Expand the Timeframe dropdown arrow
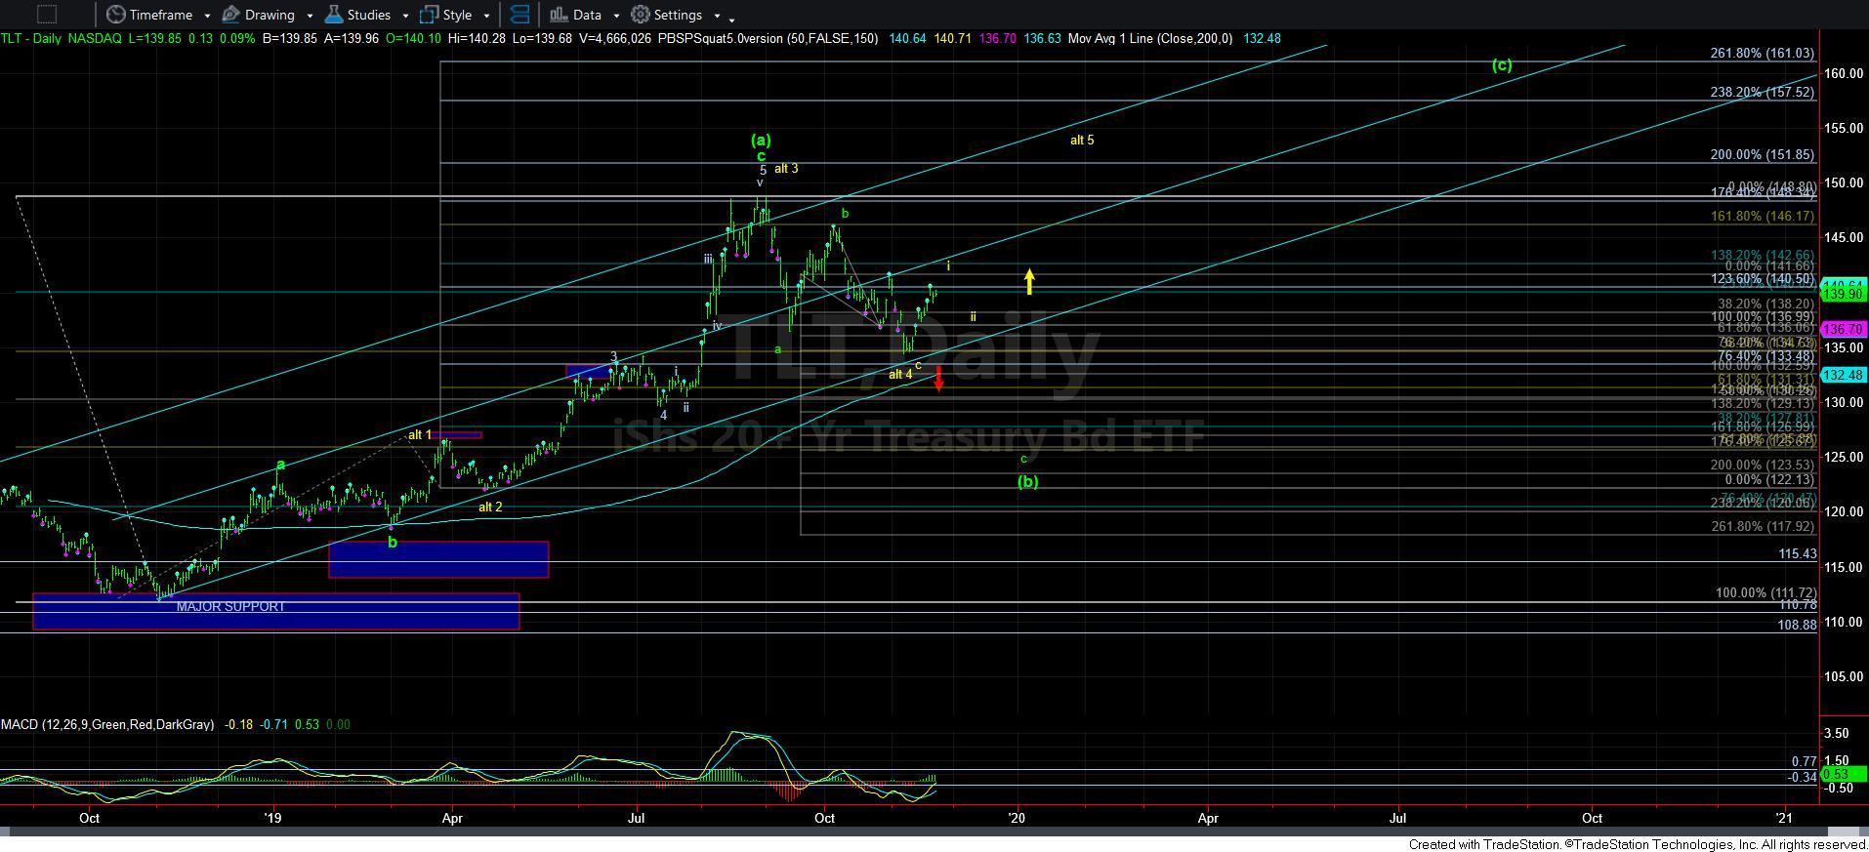Image resolution: width=1869 pixels, height=852 pixels. pos(207,16)
